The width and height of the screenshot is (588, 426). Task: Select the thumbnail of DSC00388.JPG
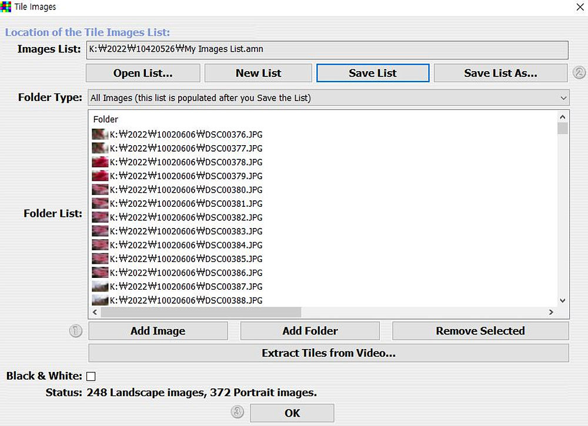pos(100,300)
